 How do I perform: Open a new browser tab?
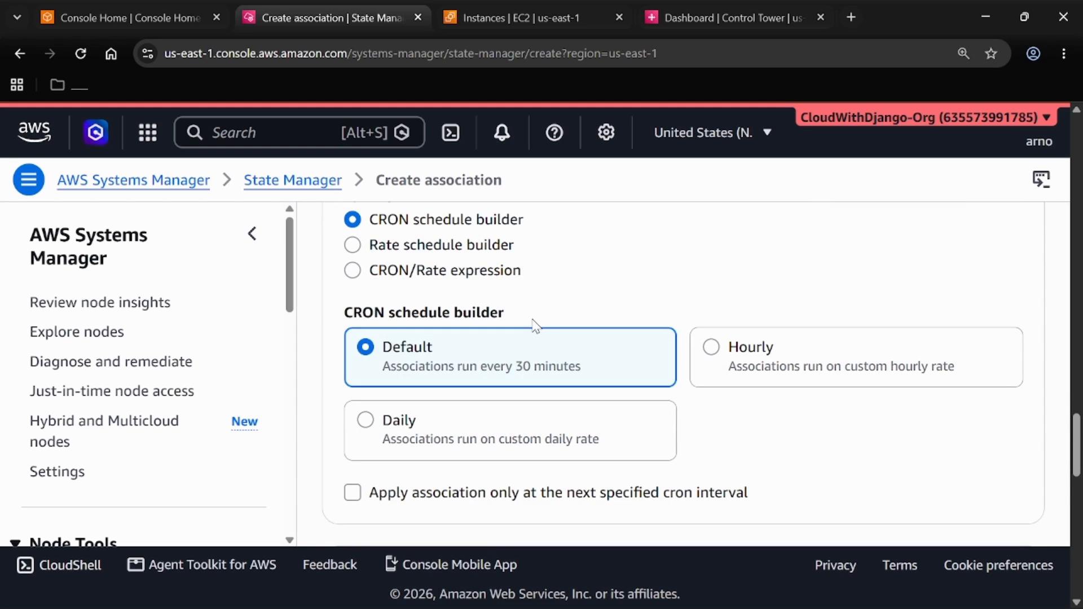851,17
